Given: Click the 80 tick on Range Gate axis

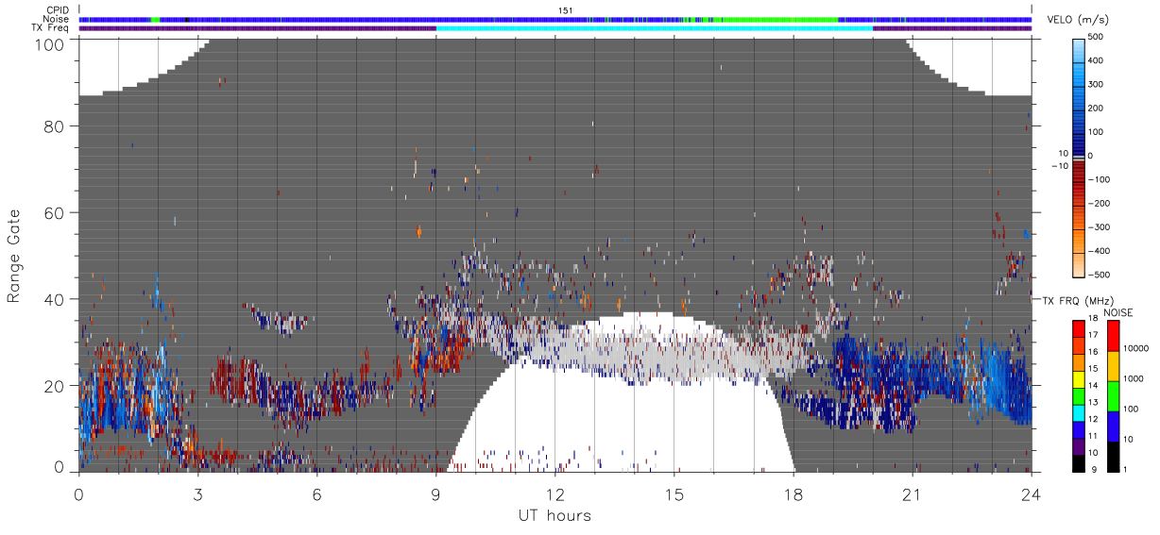Looking at the screenshot, I should pyautogui.click(x=54, y=126).
